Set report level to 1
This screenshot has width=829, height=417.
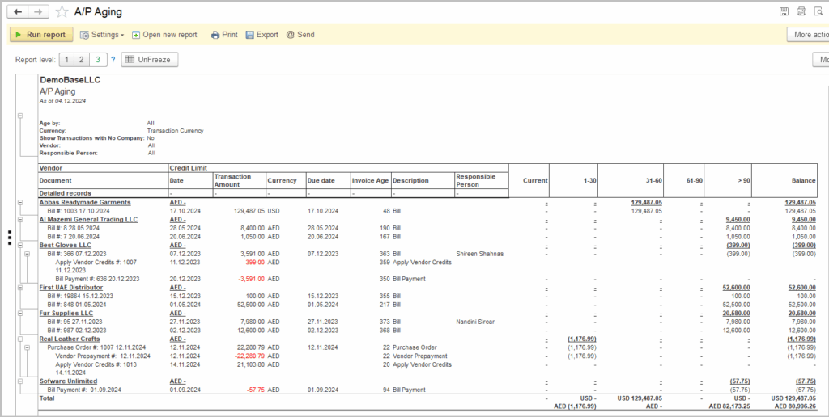[x=67, y=60]
